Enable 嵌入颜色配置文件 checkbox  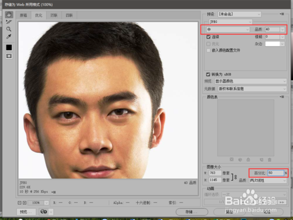(x=209, y=50)
